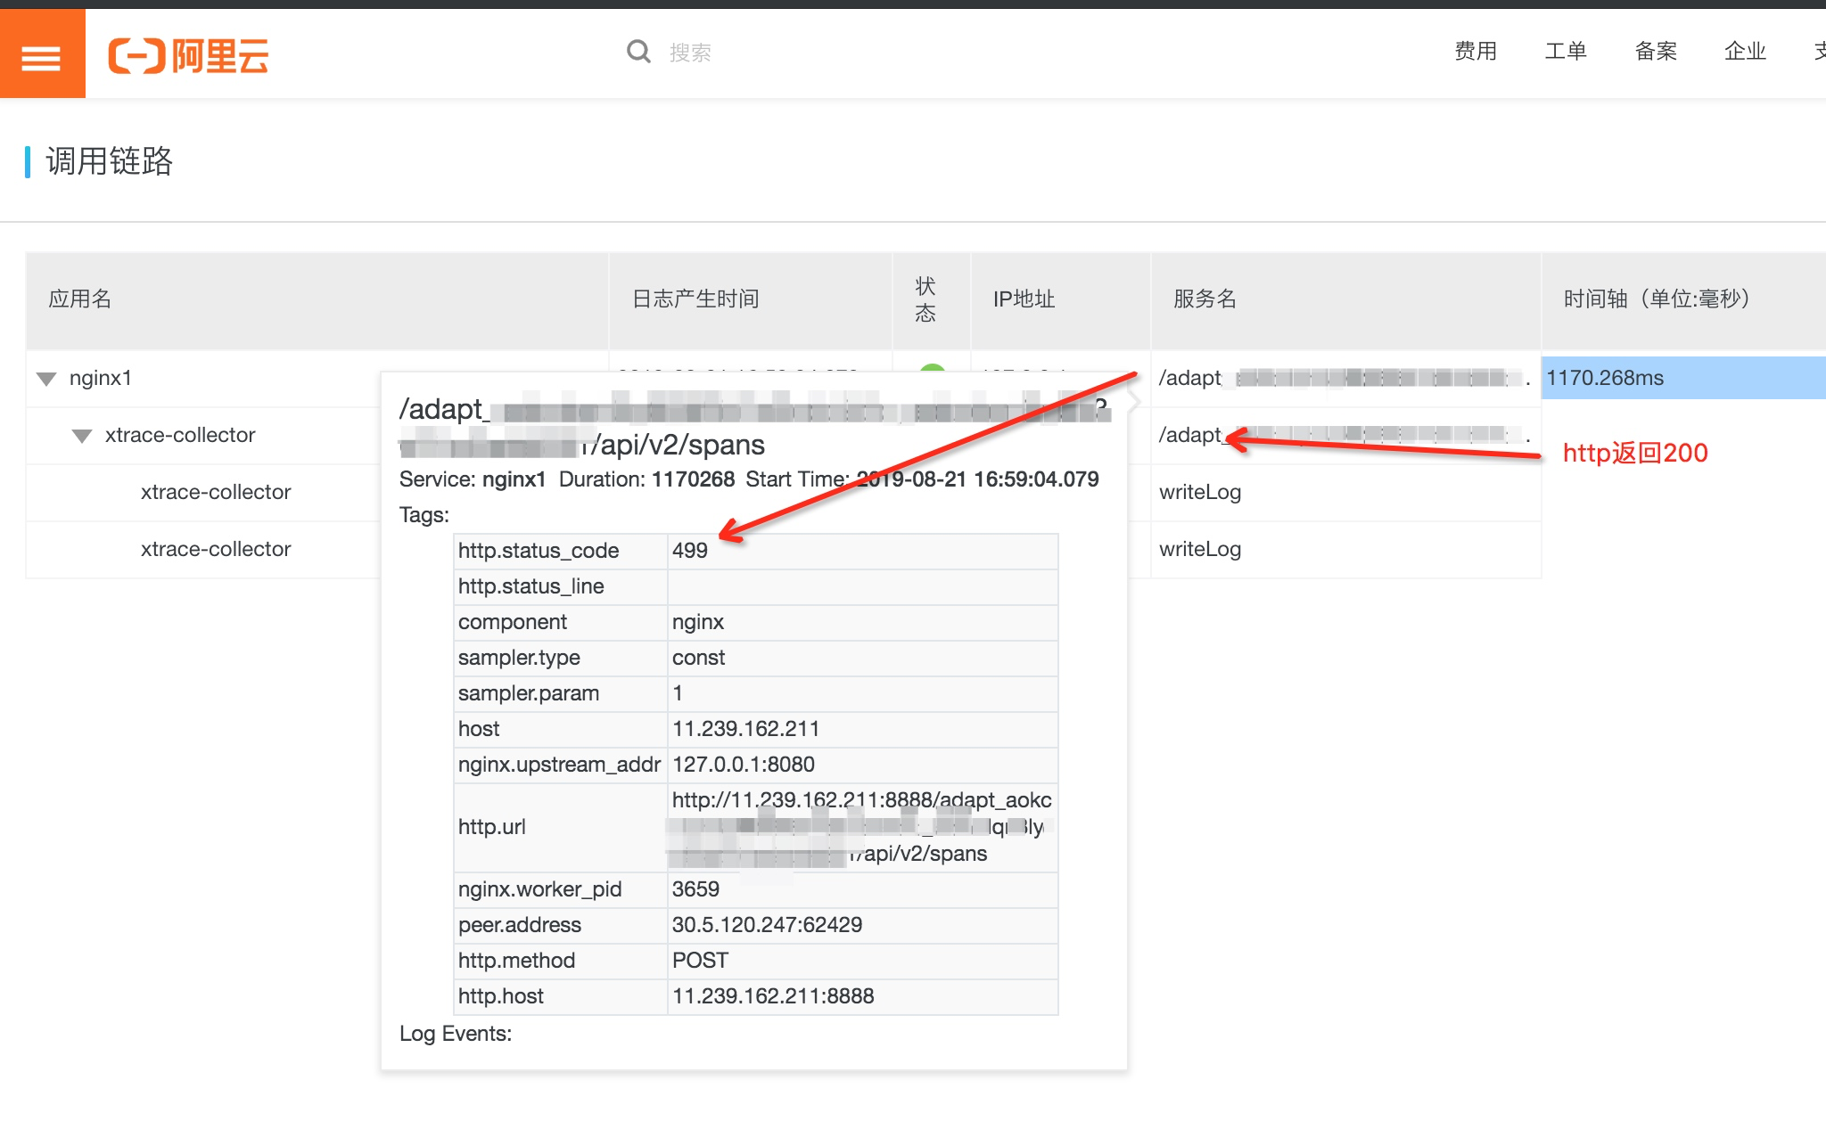
Task: Click the http.url tag label
Action: (x=492, y=827)
